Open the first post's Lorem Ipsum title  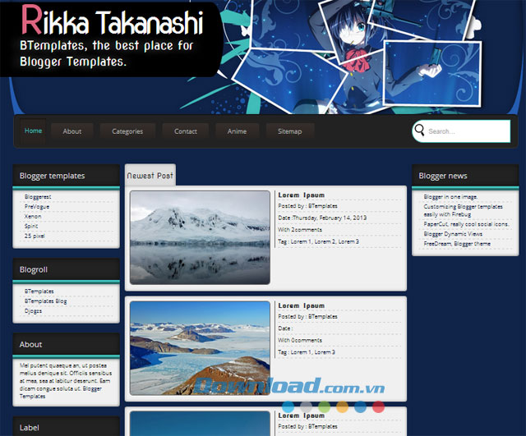[x=301, y=195]
